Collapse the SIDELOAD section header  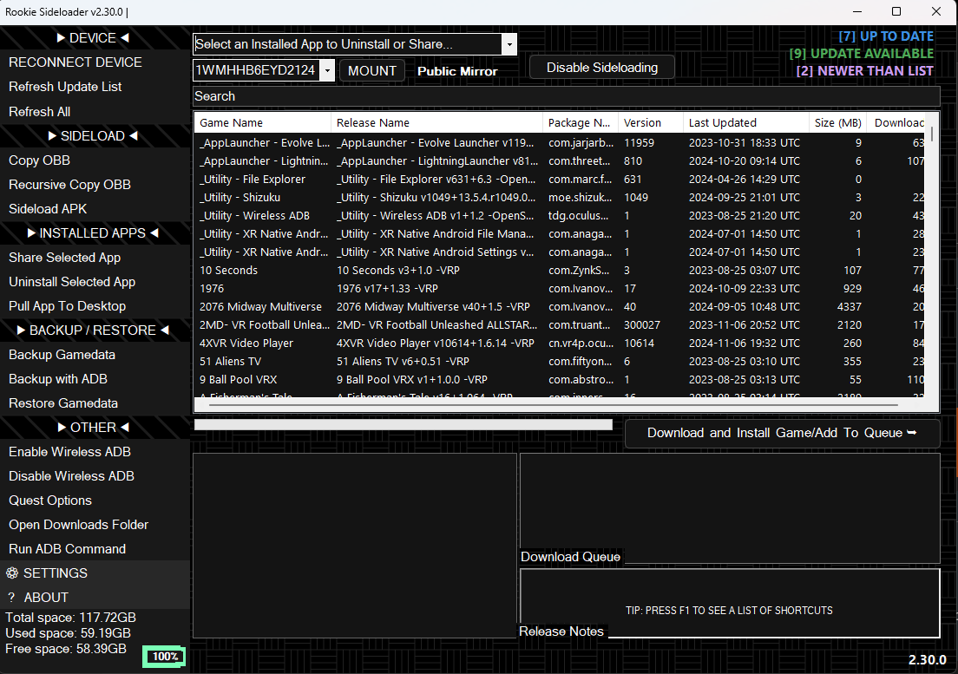point(93,136)
